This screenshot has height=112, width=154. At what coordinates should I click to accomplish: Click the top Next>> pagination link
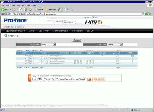point(35,50)
